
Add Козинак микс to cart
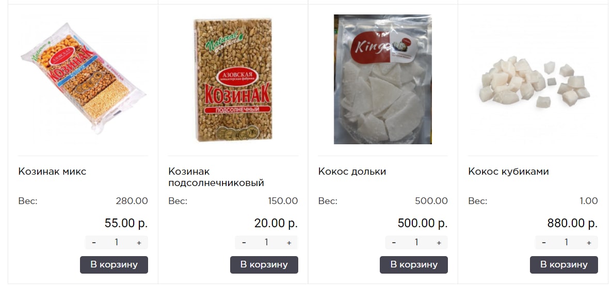click(114, 264)
